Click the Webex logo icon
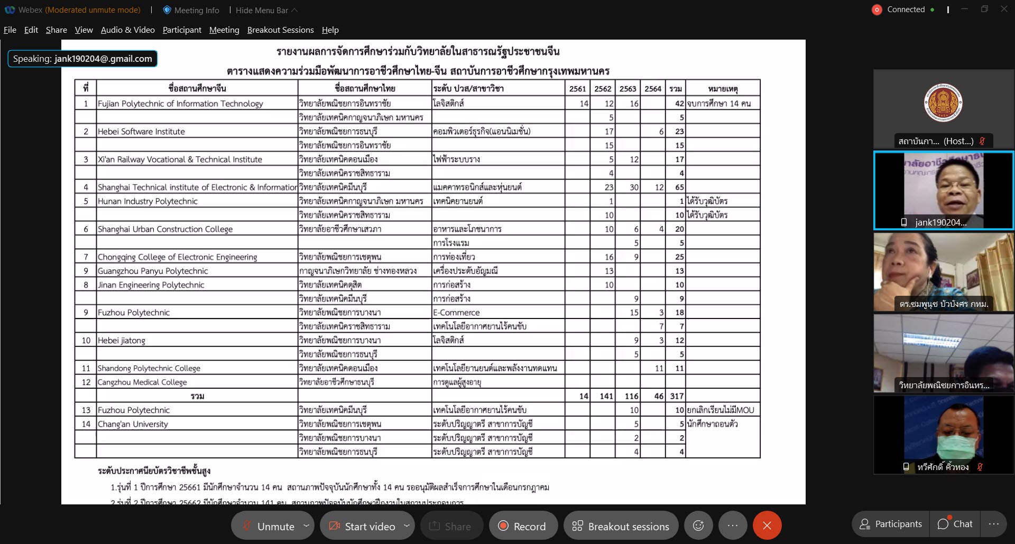This screenshot has width=1015, height=544. pyautogui.click(x=10, y=10)
